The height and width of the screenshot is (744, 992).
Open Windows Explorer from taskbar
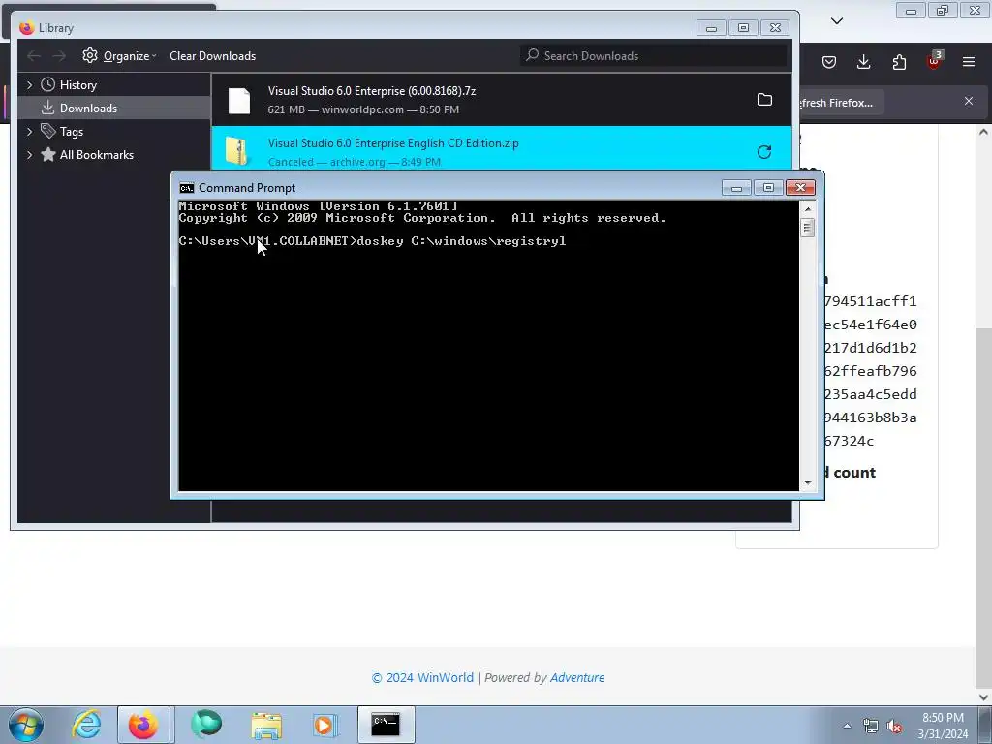pos(266,725)
